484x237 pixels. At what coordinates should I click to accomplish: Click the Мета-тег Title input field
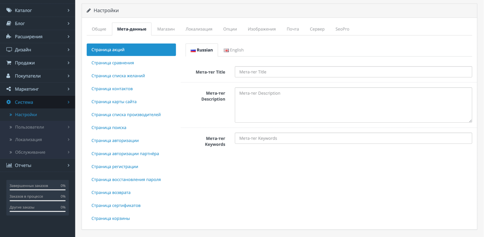(x=353, y=72)
